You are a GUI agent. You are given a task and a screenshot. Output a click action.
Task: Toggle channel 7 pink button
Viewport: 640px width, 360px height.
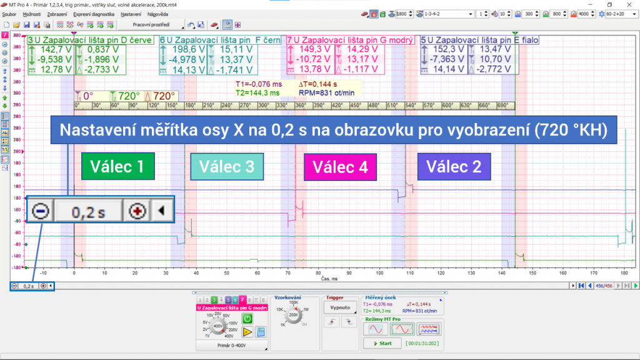tap(242, 300)
